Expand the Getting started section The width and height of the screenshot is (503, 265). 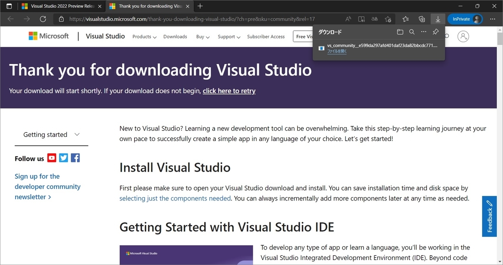pyautogui.click(x=52, y=135)
